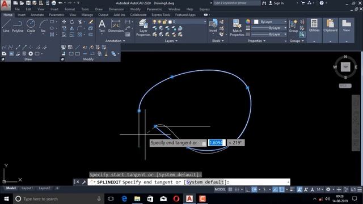The height and width of the screenshot is (204, 363).
Task: Click the Erase tool icon
Action: click(x=91, y=22)
